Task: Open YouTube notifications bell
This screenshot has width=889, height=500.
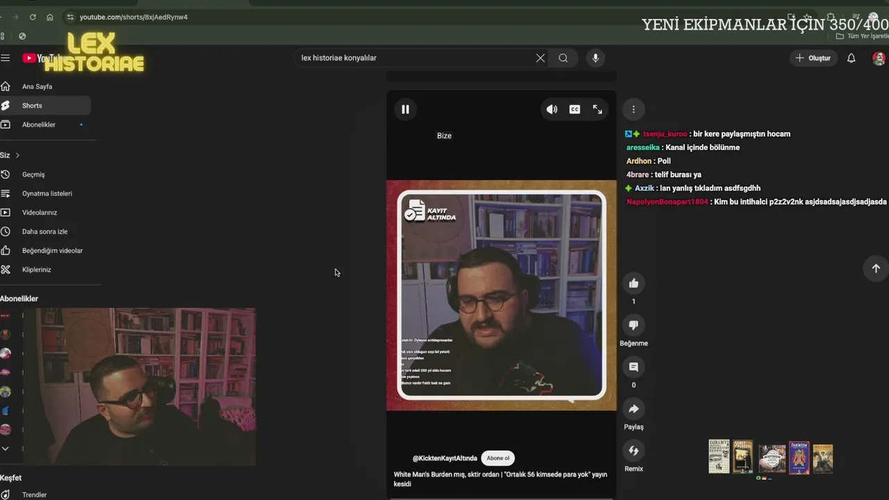Action: 851,58
